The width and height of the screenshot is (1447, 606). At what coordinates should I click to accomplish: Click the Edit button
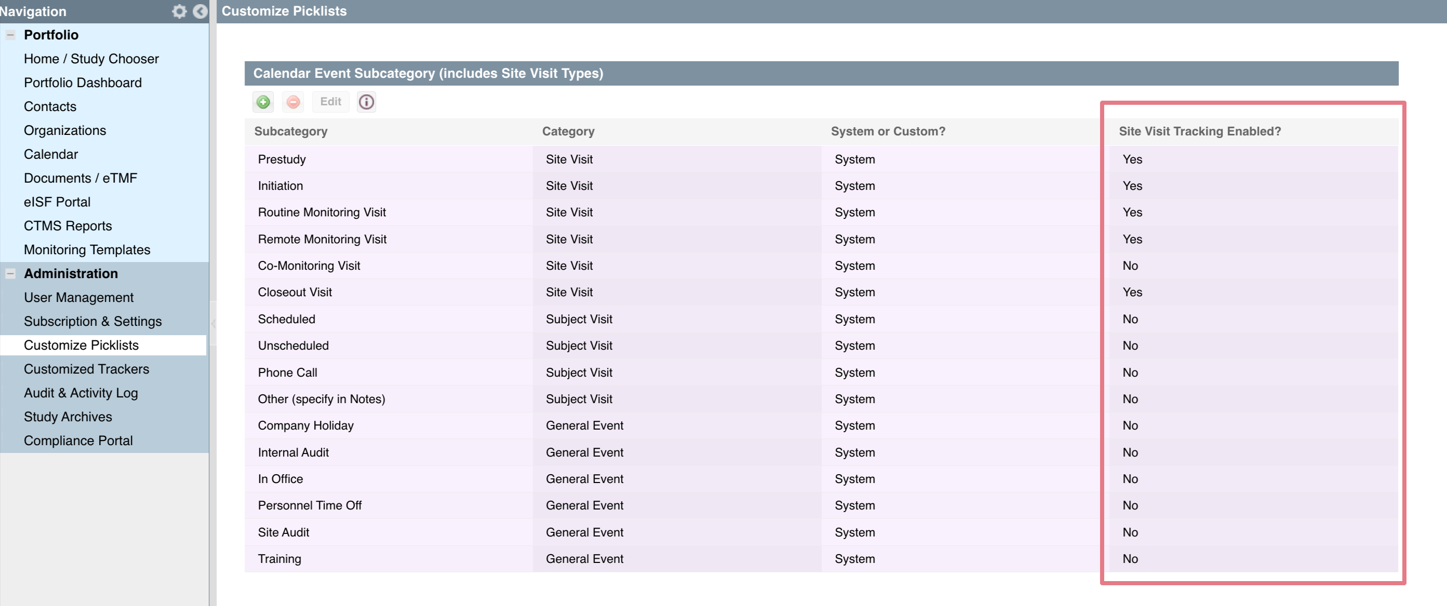330,102
